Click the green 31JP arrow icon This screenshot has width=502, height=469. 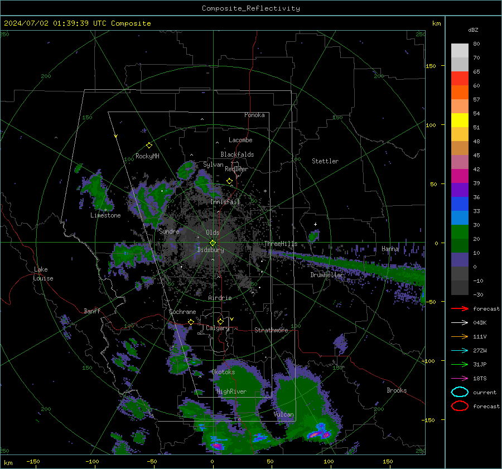pyautogui.click(x=460, y=364)
